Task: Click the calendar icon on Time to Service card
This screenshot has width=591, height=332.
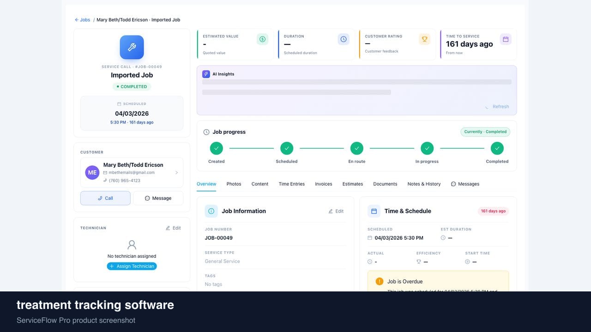Action: tap(506, 39)
